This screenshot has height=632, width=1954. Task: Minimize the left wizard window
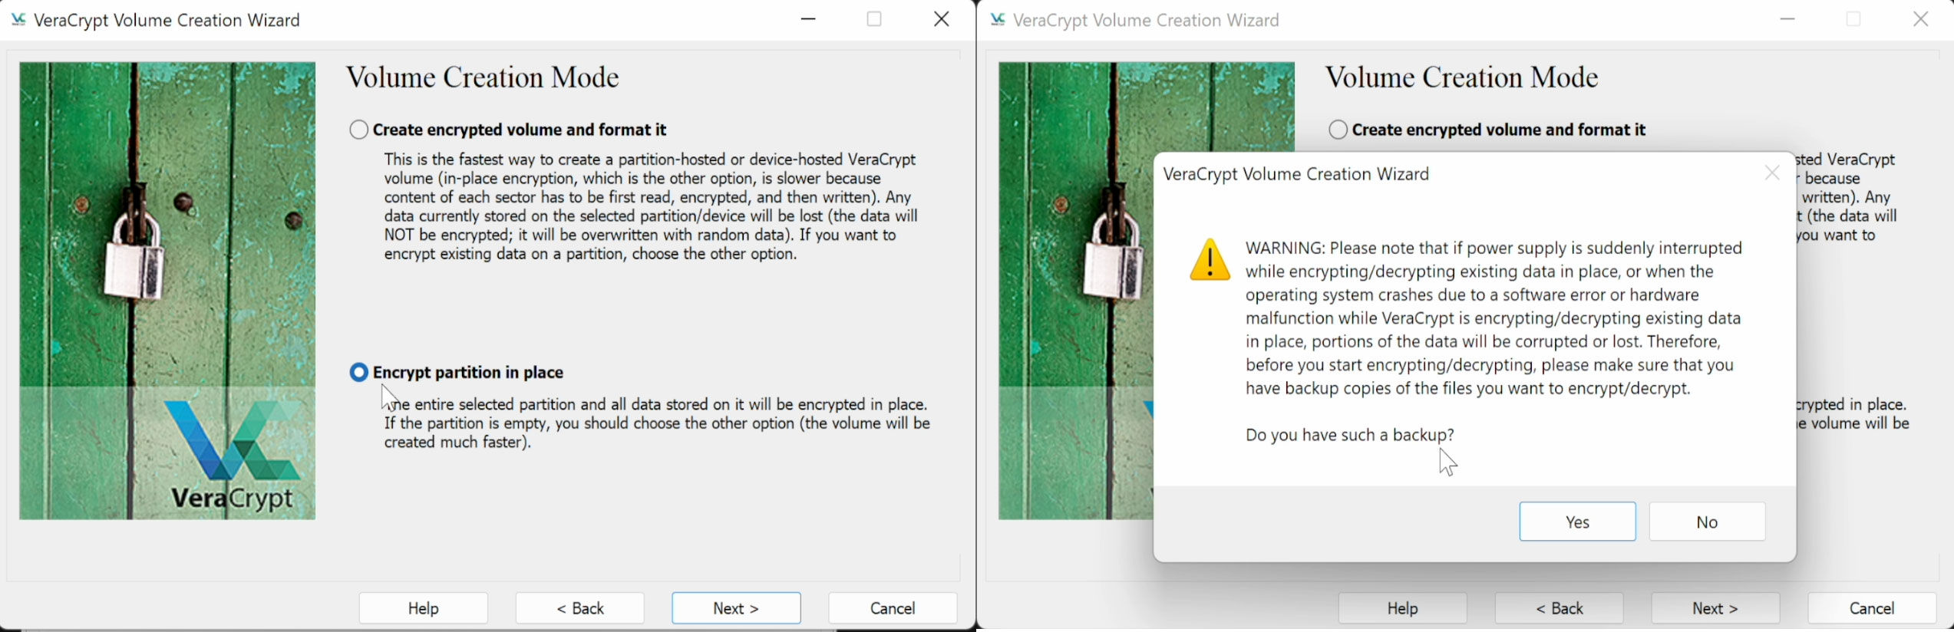pos(808,19)
